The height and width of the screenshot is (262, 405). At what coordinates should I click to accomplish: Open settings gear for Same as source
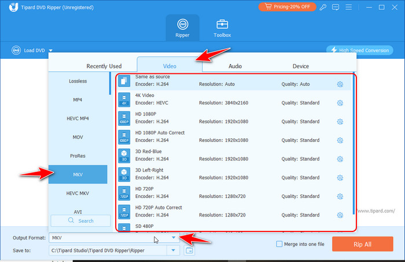click(340, 84)
